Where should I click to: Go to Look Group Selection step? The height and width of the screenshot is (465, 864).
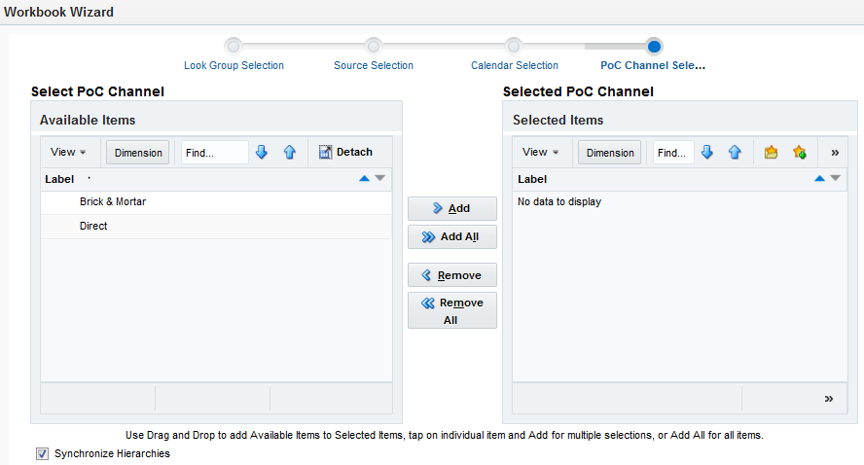[234, 65]
